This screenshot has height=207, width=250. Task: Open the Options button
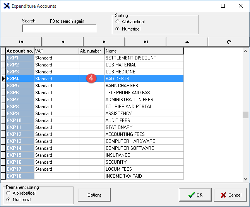94,195
